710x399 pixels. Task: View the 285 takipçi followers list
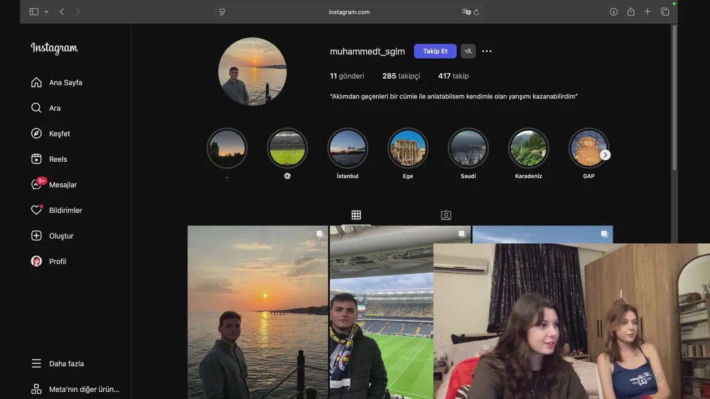pos(401,76)
